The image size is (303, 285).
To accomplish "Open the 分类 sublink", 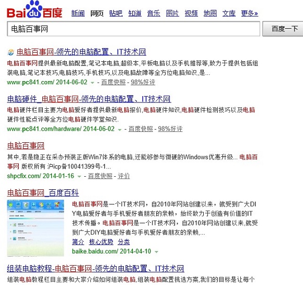I will [x=124, y=242].
